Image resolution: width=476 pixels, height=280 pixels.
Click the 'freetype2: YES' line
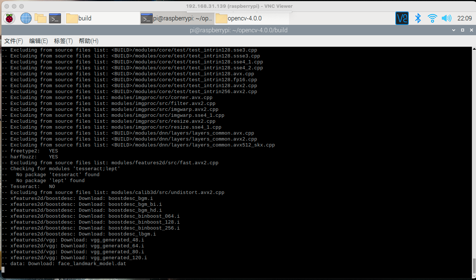point(30,151)
